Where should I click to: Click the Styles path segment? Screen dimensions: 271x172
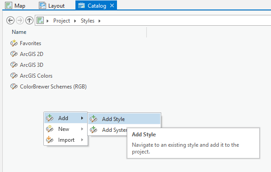[88, 21]
